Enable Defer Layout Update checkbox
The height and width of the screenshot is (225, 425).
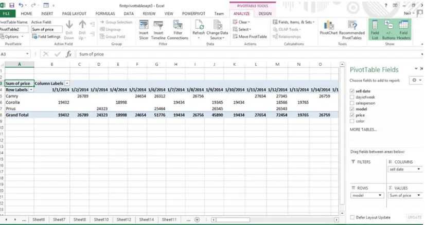tap(352, 217)
